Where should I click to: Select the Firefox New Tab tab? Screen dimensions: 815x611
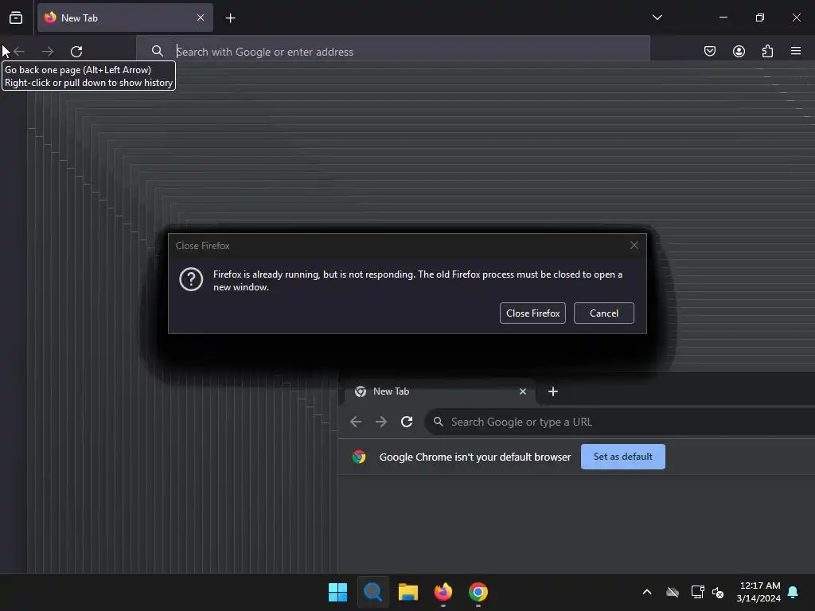point(125,18)
